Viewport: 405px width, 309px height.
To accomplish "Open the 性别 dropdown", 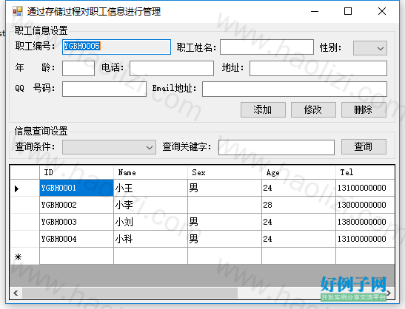I will coord(370,48).
